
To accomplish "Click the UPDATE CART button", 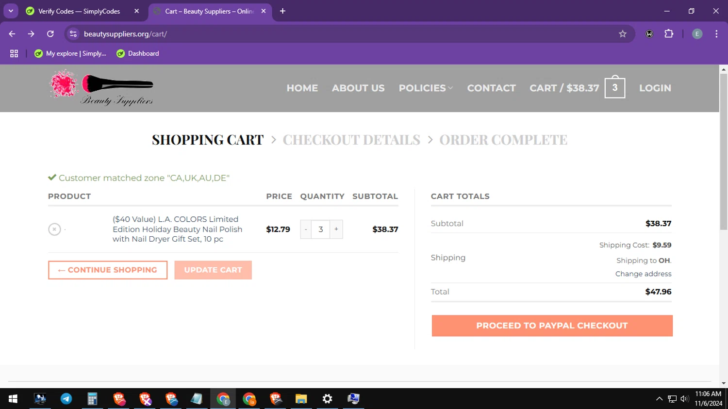I will pos(213,270).
